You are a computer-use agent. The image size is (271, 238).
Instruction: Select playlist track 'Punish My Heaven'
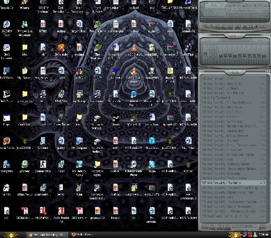coord(233,164)
